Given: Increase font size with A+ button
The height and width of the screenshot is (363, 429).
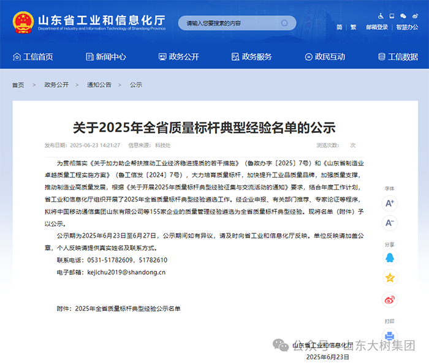Looking at the screenshot, I should 390,203.
